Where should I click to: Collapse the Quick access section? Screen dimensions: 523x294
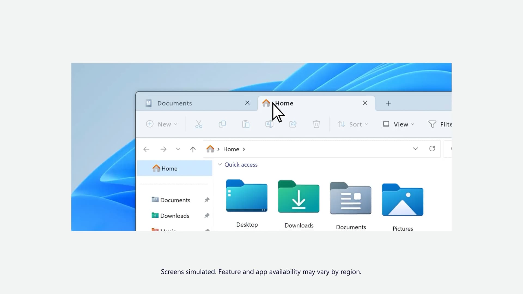220,164
